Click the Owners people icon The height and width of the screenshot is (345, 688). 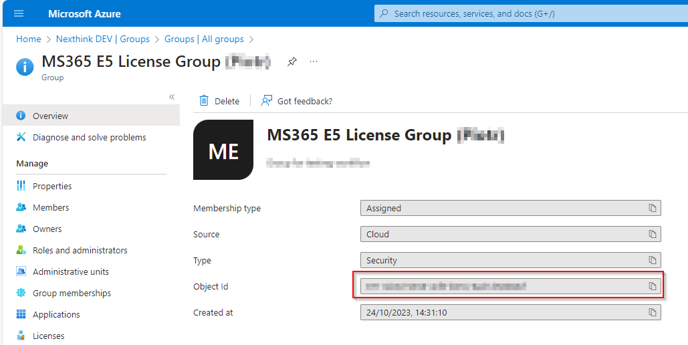click(21, 229)
